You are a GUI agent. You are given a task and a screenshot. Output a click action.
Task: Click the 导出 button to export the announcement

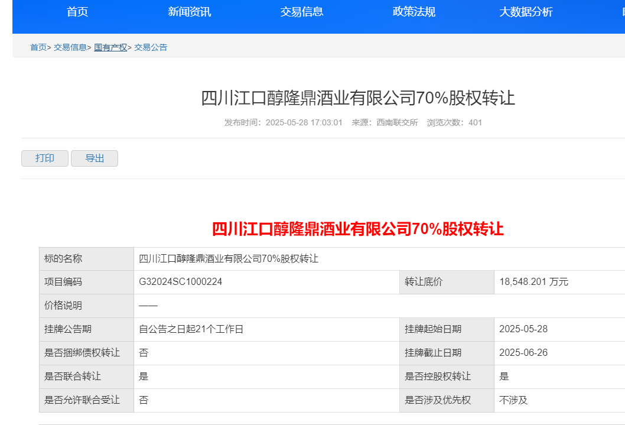pyautogui.click(x=94, y=158)
